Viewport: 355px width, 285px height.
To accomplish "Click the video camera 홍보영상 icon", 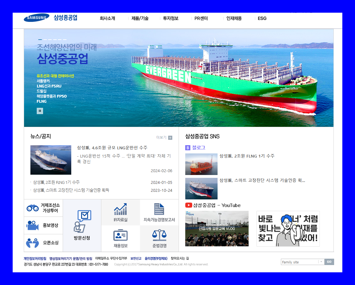I will [32, 225].
